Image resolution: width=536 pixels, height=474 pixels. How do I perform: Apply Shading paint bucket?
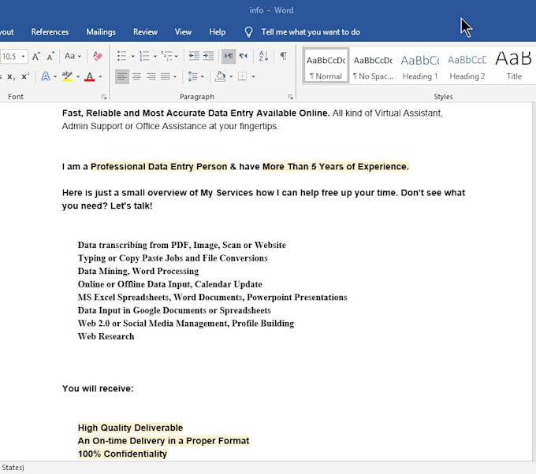(221, 76)
